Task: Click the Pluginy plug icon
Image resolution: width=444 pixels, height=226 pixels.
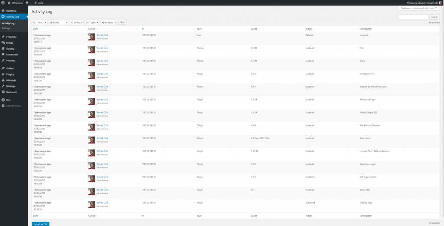Action: coord(3,74)
